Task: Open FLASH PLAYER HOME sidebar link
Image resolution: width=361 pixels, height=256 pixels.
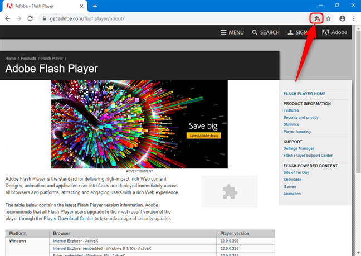Action: click(304, 94)
